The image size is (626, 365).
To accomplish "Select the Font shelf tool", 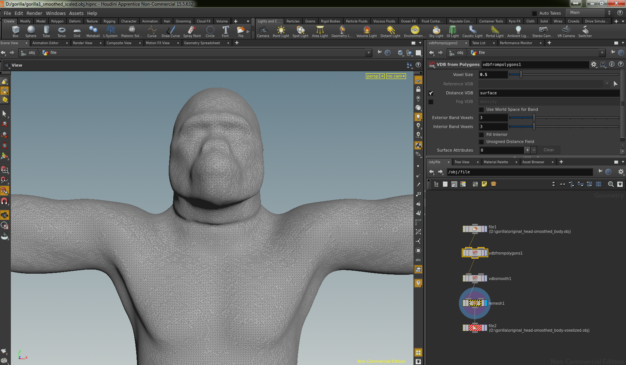I will click(x=225, y=31).
